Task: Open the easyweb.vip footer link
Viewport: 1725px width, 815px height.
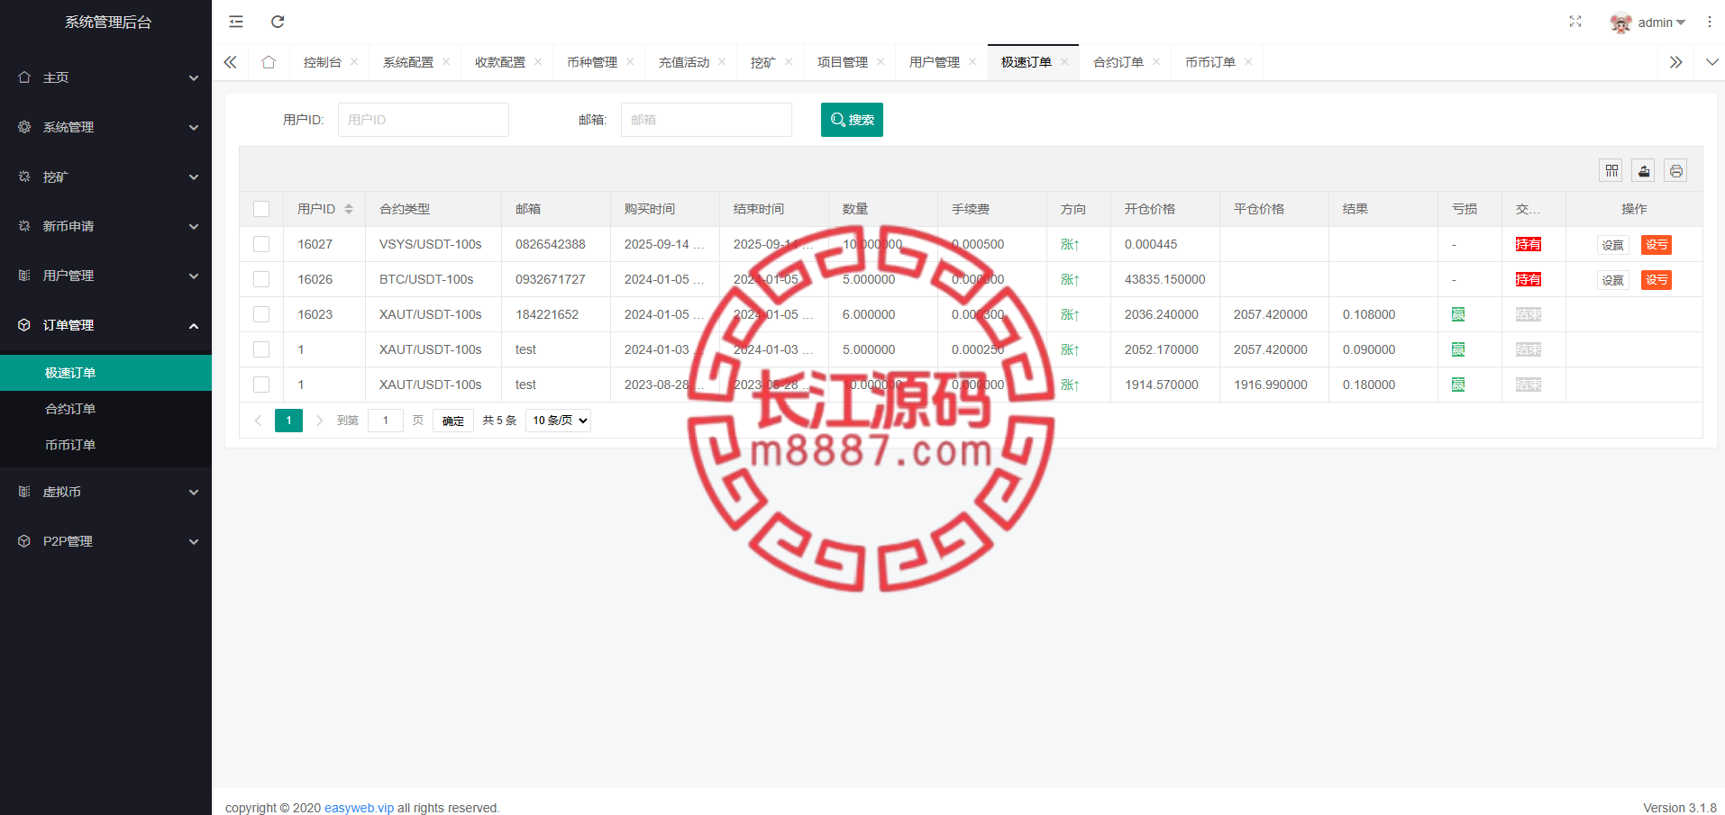Action: pyautogui.click(x=359, y=808)
